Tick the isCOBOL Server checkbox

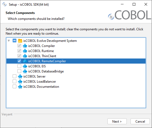pos(15,76)
